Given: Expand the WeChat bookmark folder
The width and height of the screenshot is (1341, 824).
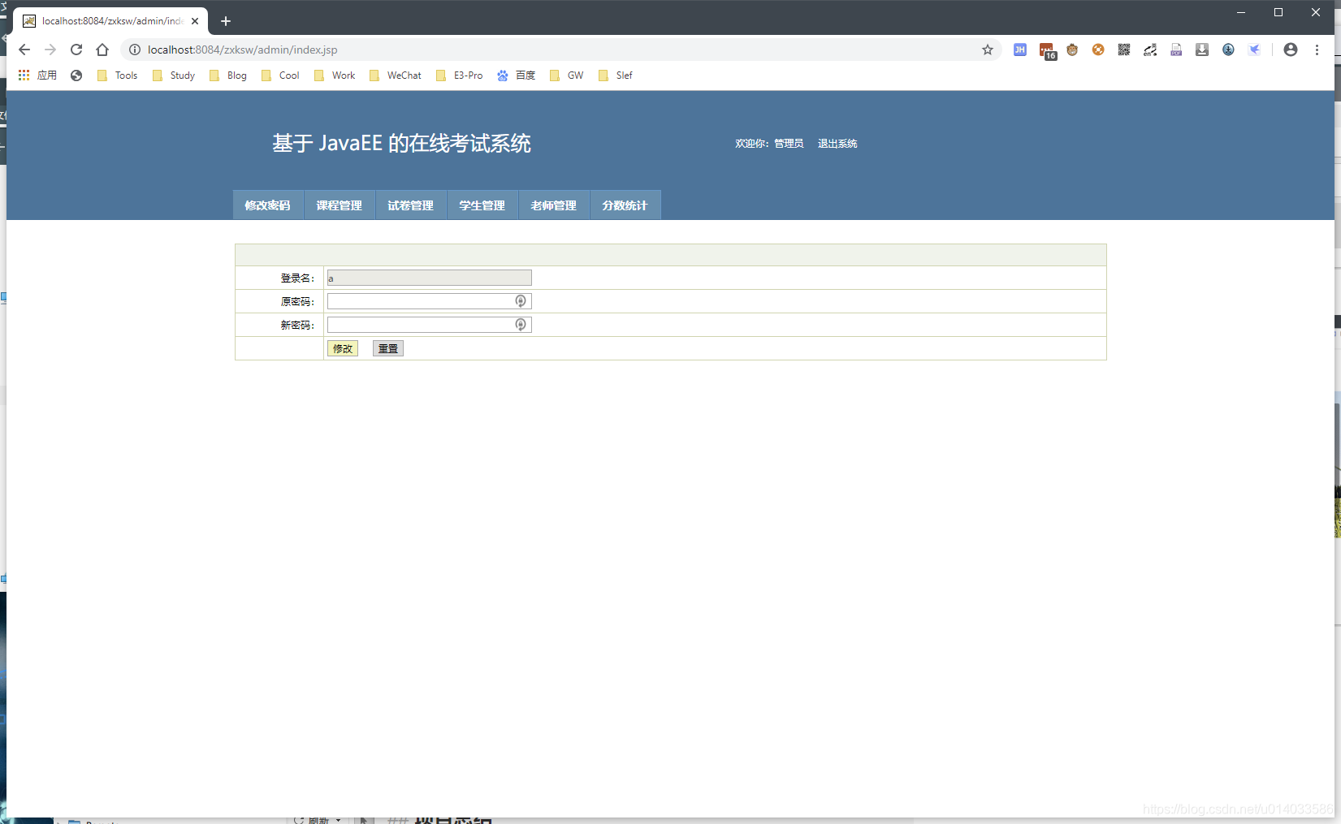Looking at the screenshot, I should tap(396, 75).
